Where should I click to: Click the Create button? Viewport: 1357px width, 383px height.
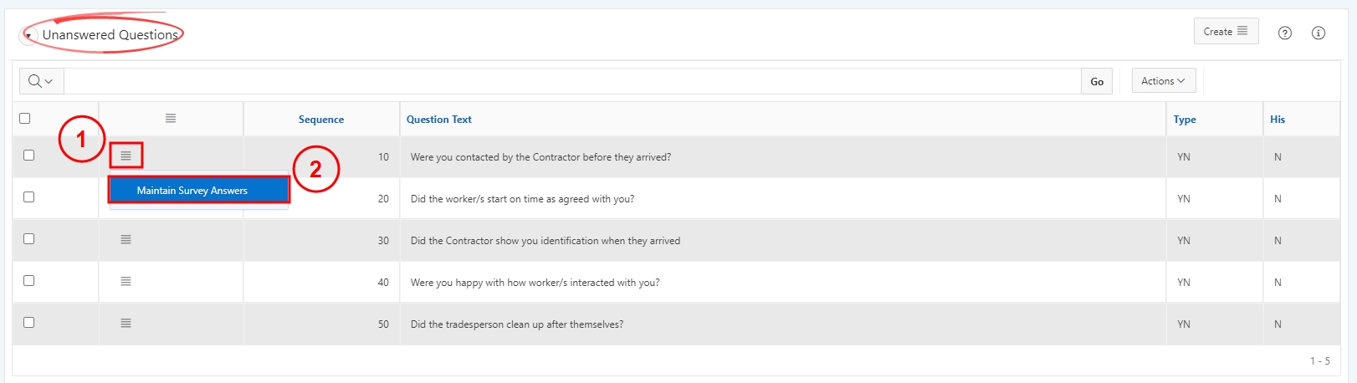1226,31
